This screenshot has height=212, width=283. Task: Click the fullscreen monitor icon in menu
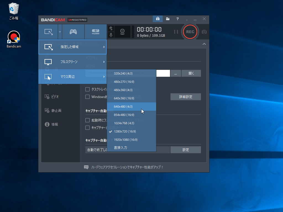tap(48, 62)
